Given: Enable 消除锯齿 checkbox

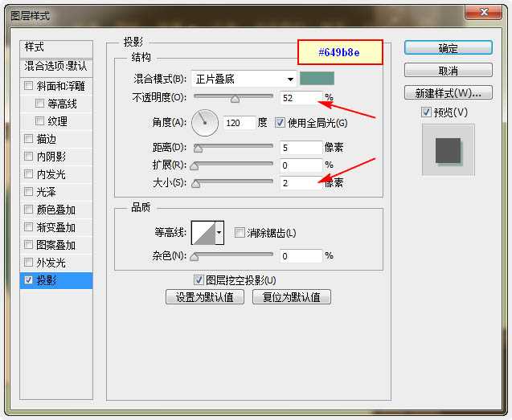Looking at the screenshot, I should [x=240, y=233].
